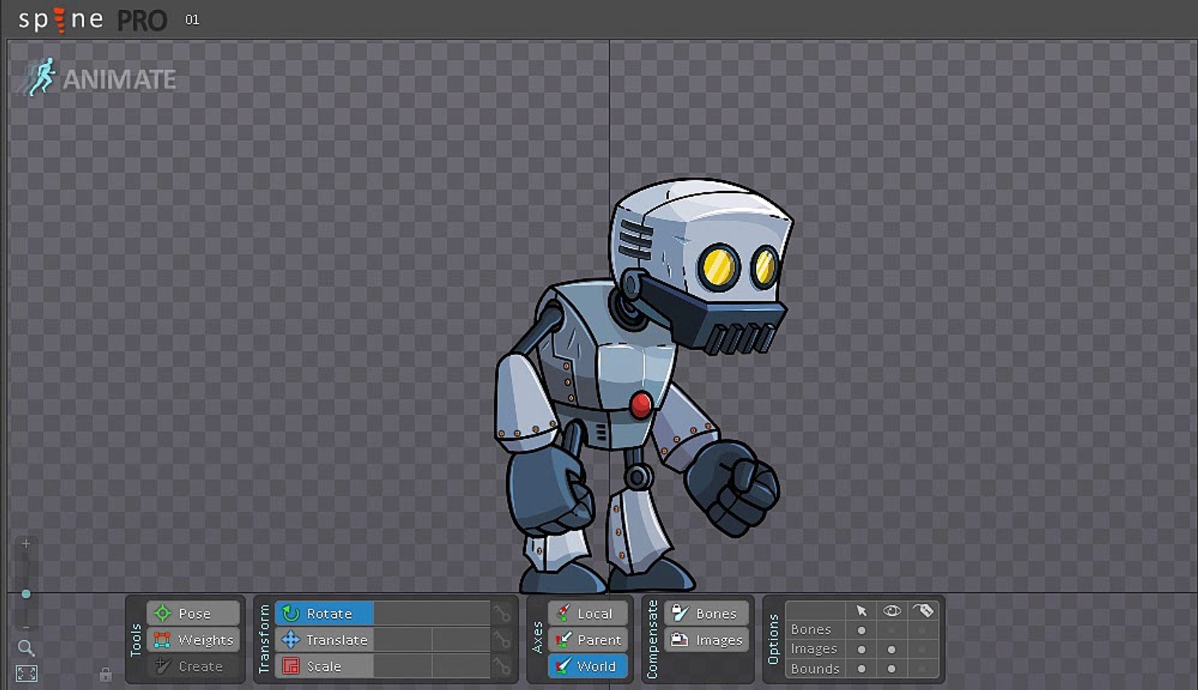The width and height of the screenshot is (1198, 690).
Task: Select World axes mode
Action: [x=587, y=666]
